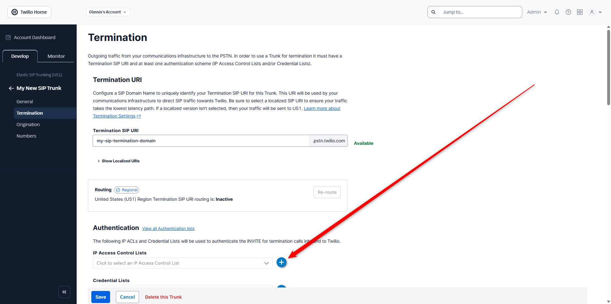Click the Elastic SIP Trunking (US1) label
The image size is (611, 304).
pyautogui.click(x=39, y=75)
